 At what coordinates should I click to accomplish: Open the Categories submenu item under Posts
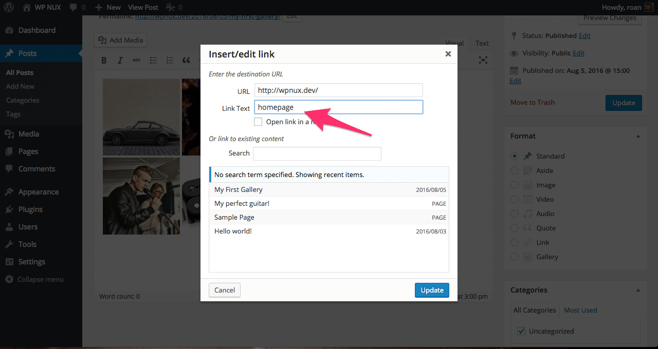(x=23, y=101)
